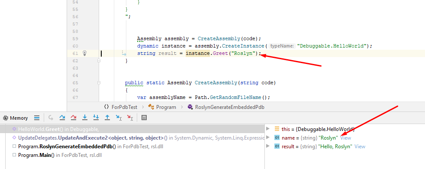The width and height of the screenshot is (425, 169).
Task: Click the class icon before Program breadcrumb
Action: coord(151,107)
